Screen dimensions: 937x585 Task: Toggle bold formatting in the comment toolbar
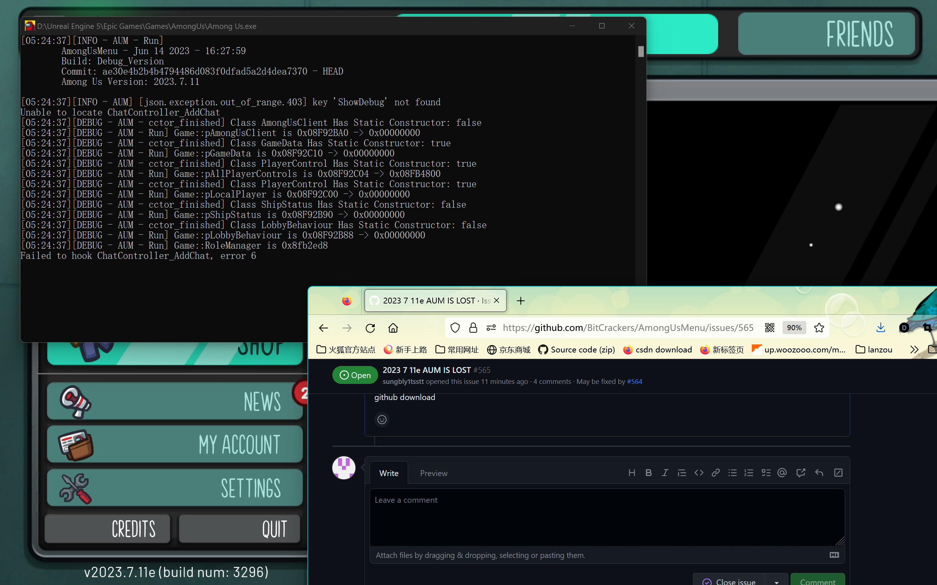tap(649, 472)
